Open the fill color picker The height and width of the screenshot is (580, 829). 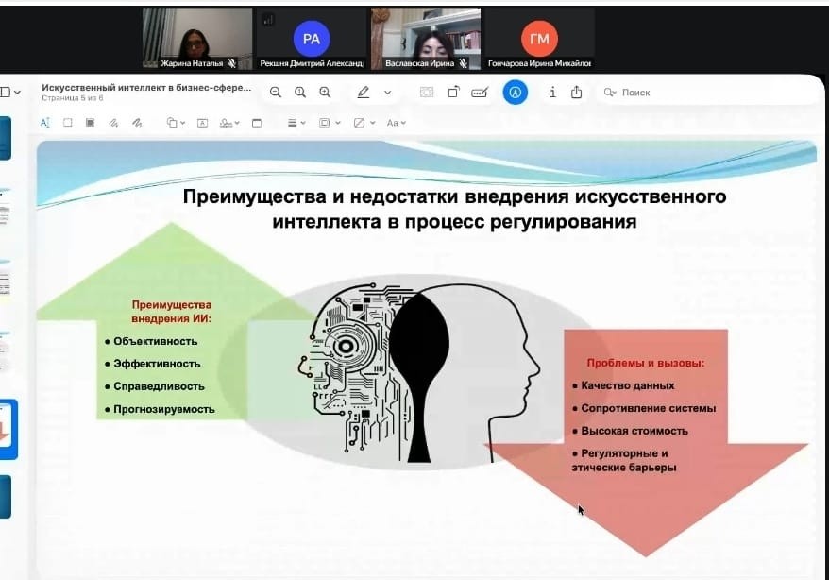[x=363, y=123]
